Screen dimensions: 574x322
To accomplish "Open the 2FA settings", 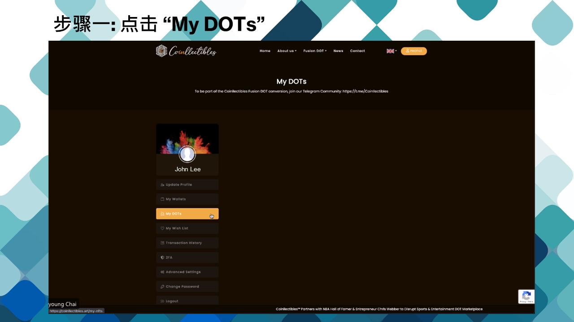I will [187, 258].
